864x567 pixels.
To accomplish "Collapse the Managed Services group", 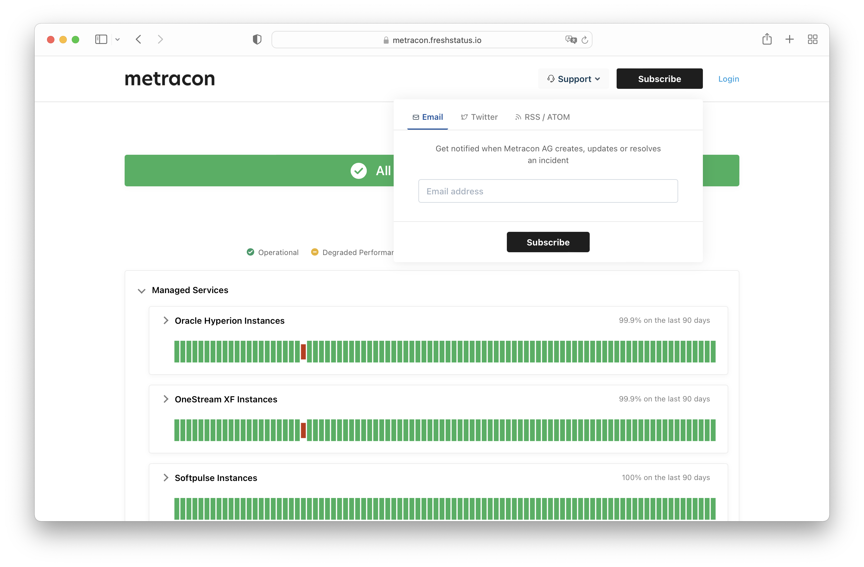I will [x=142, y=291].
